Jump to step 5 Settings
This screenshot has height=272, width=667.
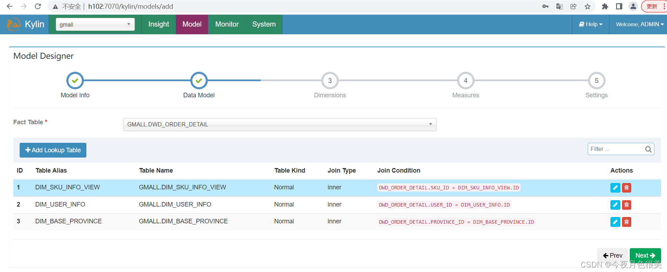pos(596,81)
